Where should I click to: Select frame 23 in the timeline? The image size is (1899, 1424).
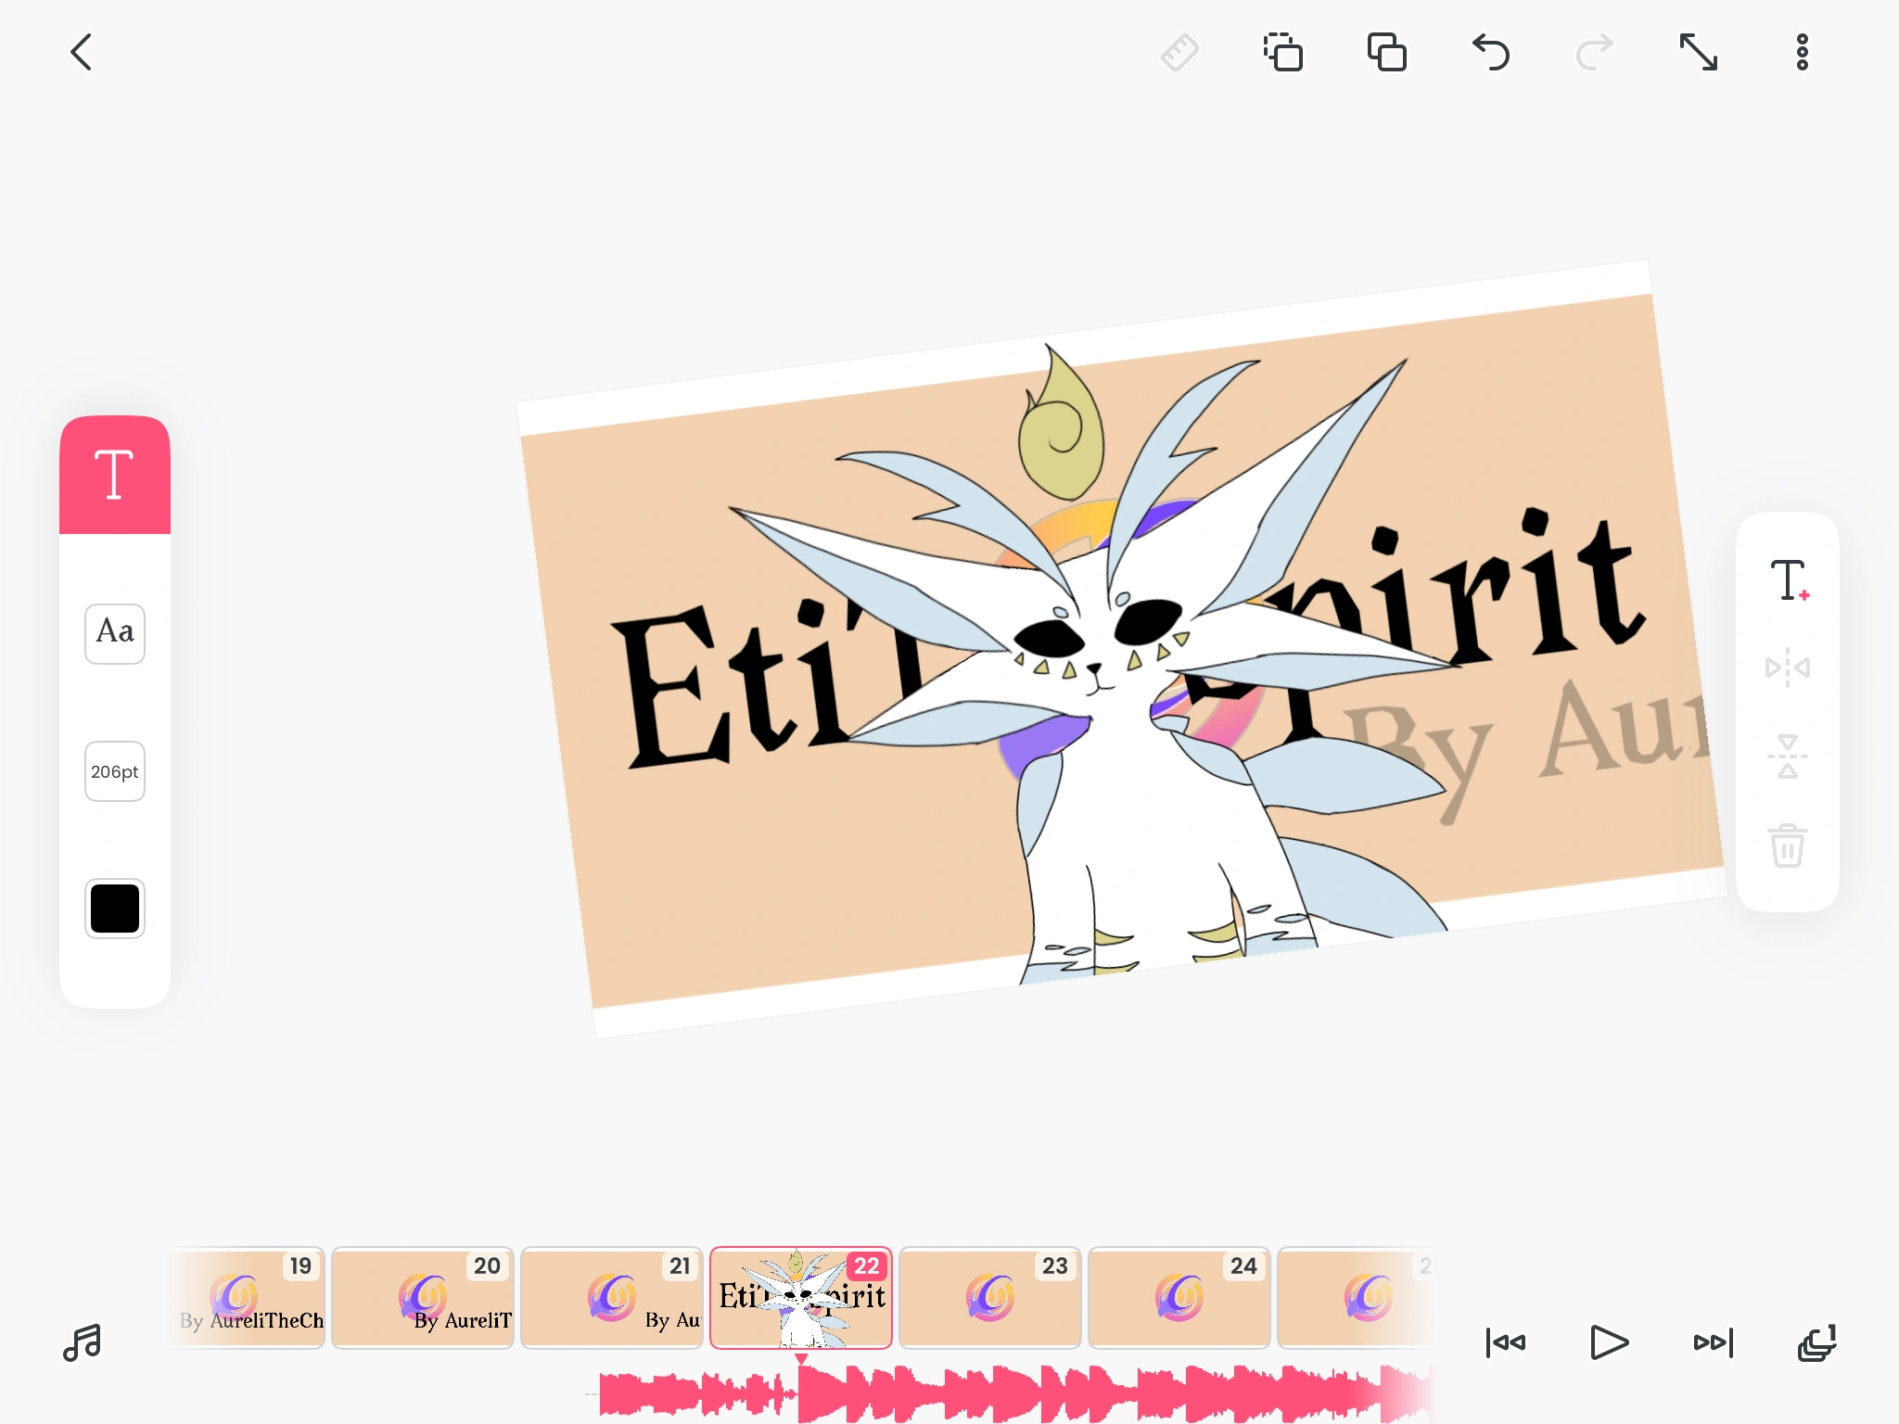coord(989,1297)
